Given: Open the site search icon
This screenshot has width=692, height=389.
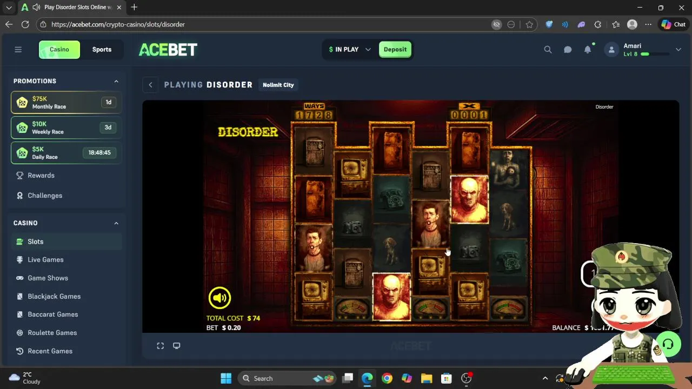Looking at the screenshot, I should click(548, 50).
